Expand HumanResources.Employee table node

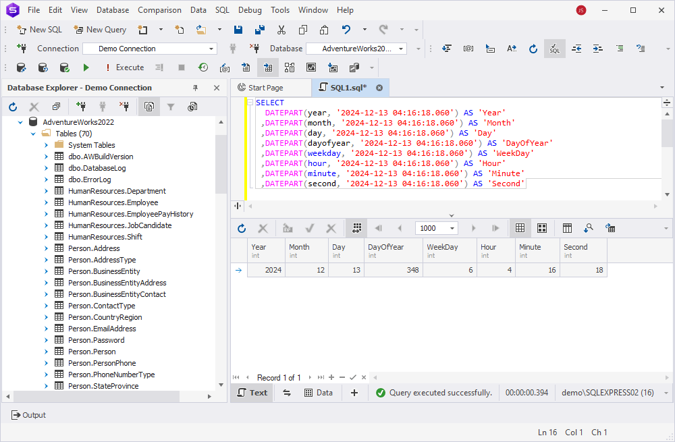click(46, 202)
